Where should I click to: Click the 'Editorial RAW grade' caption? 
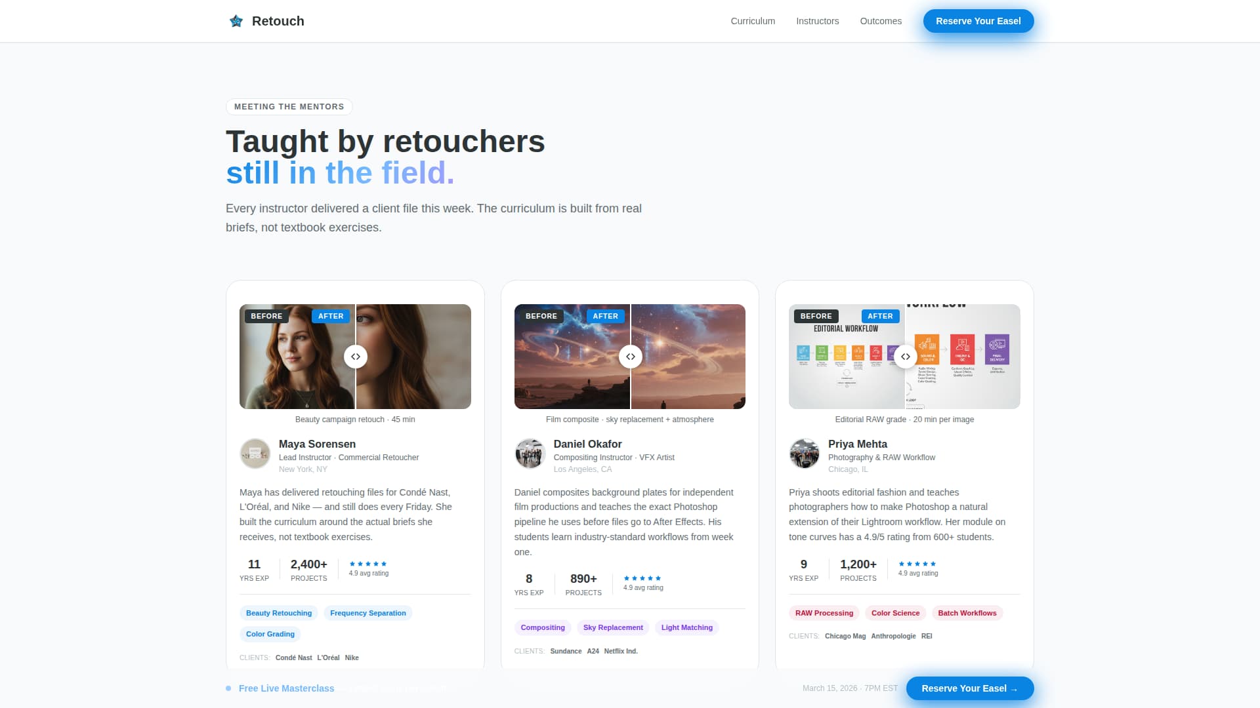[904, 420]
